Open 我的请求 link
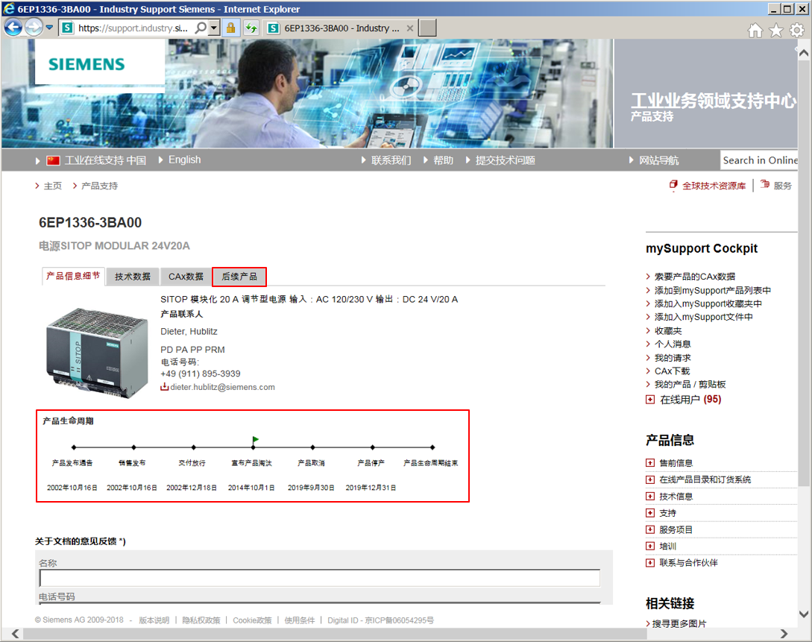This screenshot has width=812, height=642. click(672, 358)
